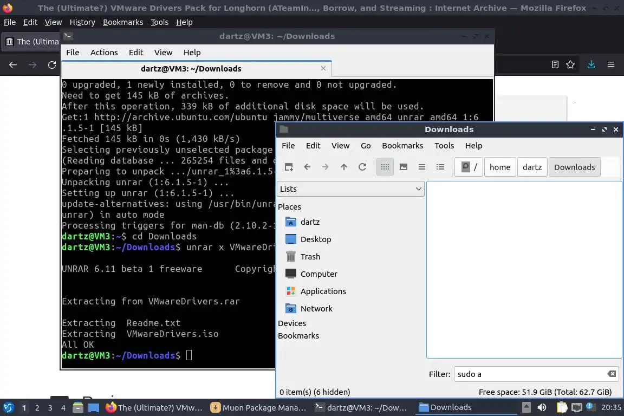Open Help menu in terminal window

192,53
